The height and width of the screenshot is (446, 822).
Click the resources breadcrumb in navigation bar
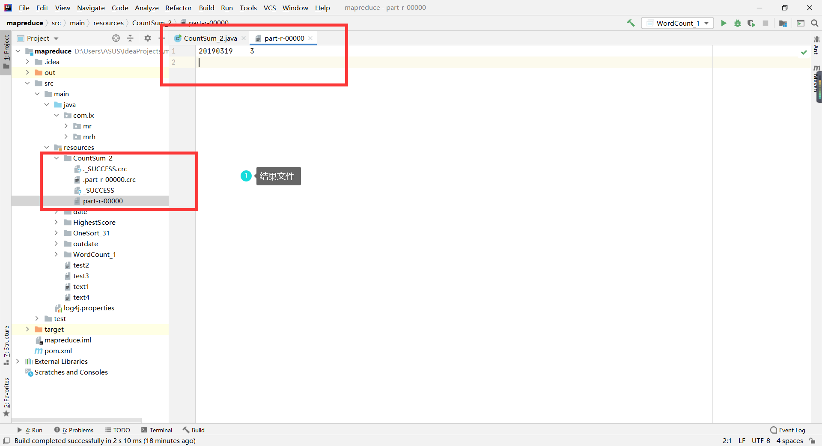pos(108,23)
